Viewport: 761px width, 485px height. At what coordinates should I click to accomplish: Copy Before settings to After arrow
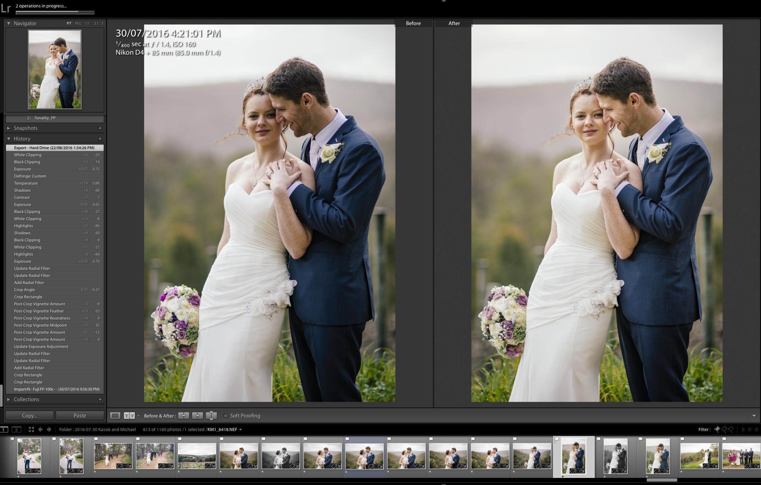pyautogui.click(x=184, y=415)
